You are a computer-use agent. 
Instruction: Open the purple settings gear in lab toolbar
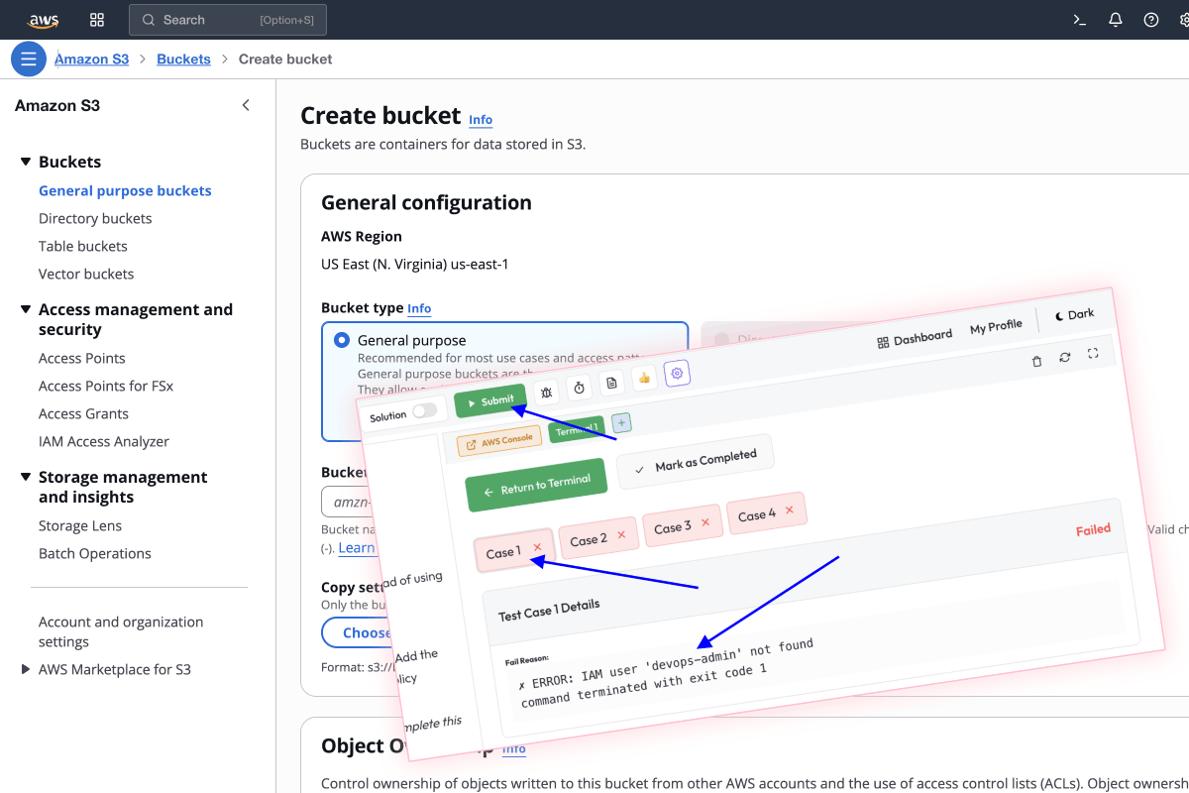(677, 373)
